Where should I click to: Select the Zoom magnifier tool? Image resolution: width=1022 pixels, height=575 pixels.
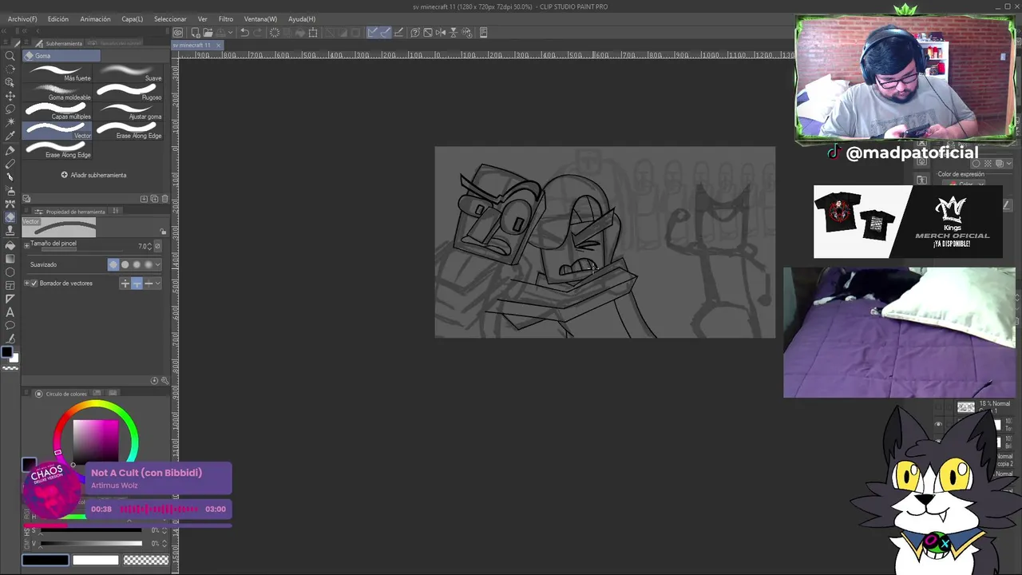(x=10, y=55)
